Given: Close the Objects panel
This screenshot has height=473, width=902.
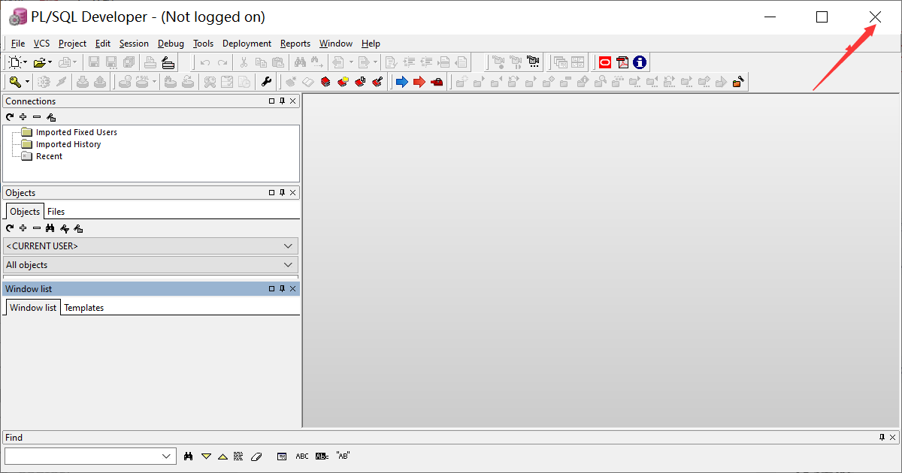Looking at the screenshot, I should tap(293, 192).
